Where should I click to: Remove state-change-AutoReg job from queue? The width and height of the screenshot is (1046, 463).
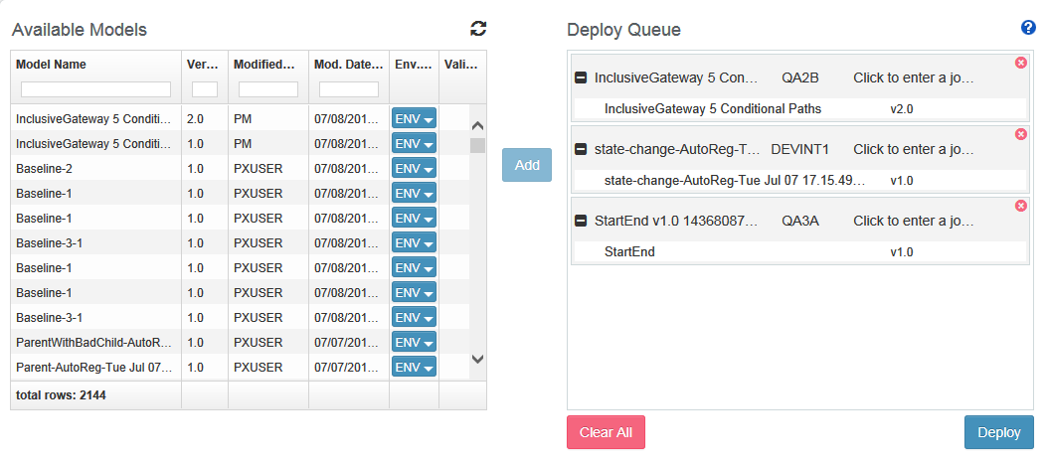pos(1021,134)
